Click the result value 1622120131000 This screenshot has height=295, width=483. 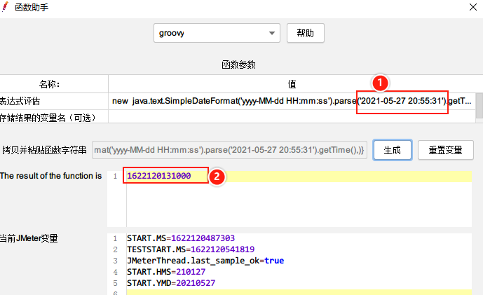[x=159, y=176]
